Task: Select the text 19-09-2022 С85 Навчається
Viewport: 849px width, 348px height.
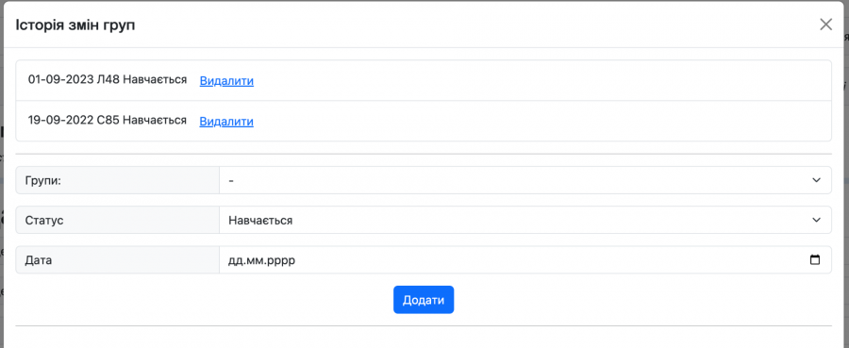Action: pyautogui.click(x=108, y=120)
